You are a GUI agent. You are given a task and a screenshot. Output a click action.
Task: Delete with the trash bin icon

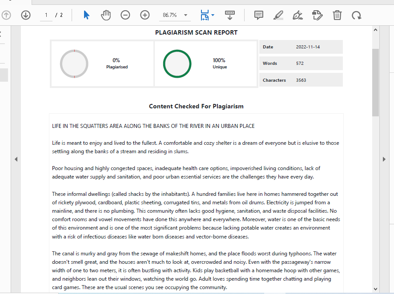tap(337, 15)
